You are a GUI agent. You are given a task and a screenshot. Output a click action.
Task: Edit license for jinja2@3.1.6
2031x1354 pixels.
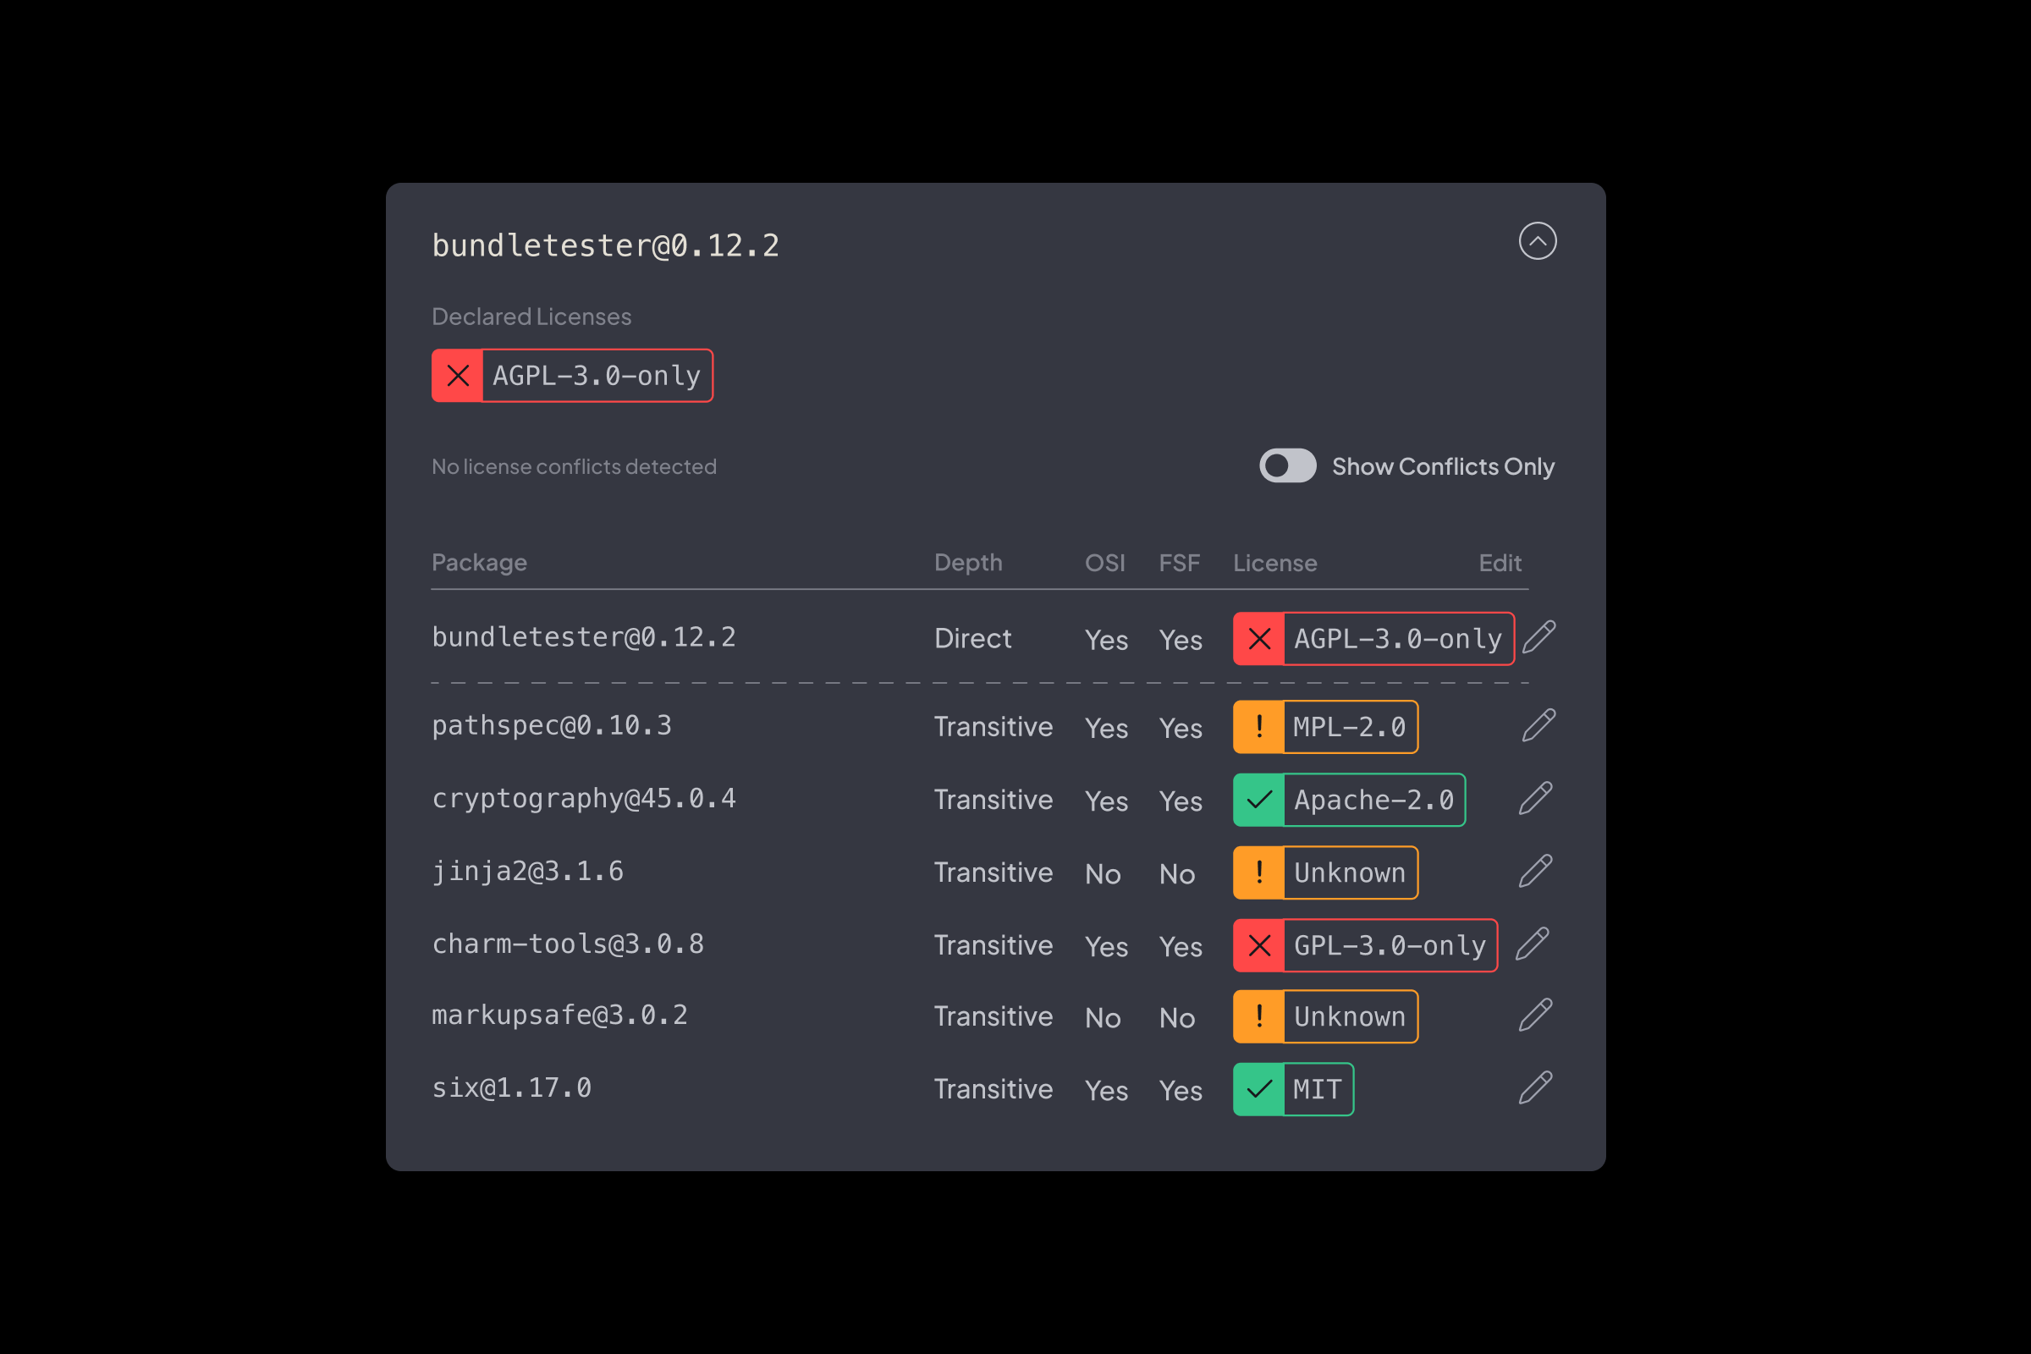click(x=1535, y=872)
